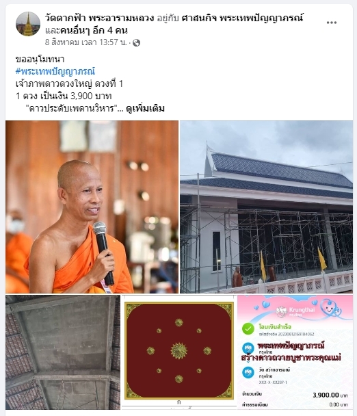This screenshot has height=416, width=357.
Task: Click the 3,900.00 amount on slip
Action: click(326, 395)
